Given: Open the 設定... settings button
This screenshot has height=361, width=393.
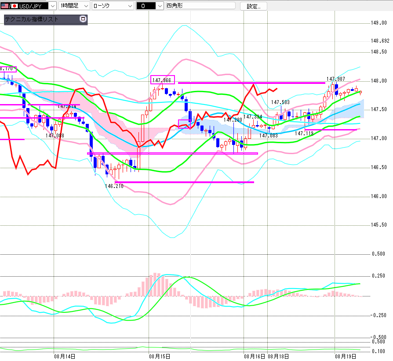Looking at the screenshot, I should pyautogui.click(x=253, y=6).
